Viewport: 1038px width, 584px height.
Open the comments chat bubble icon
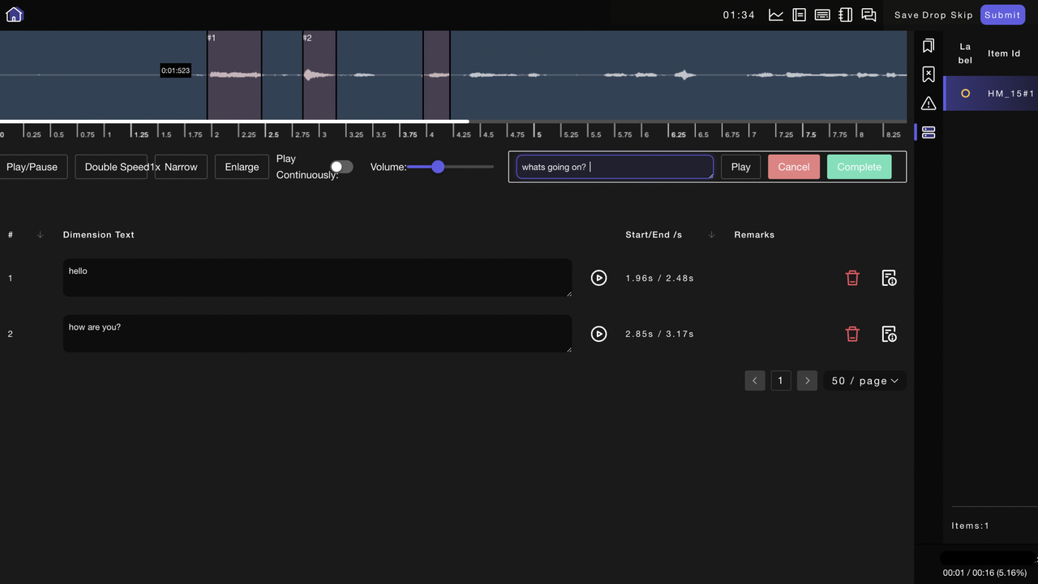(869, 15)
